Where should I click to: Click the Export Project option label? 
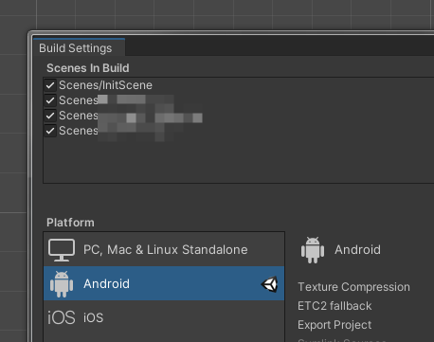pyautogui.click(x=335, y=325)
